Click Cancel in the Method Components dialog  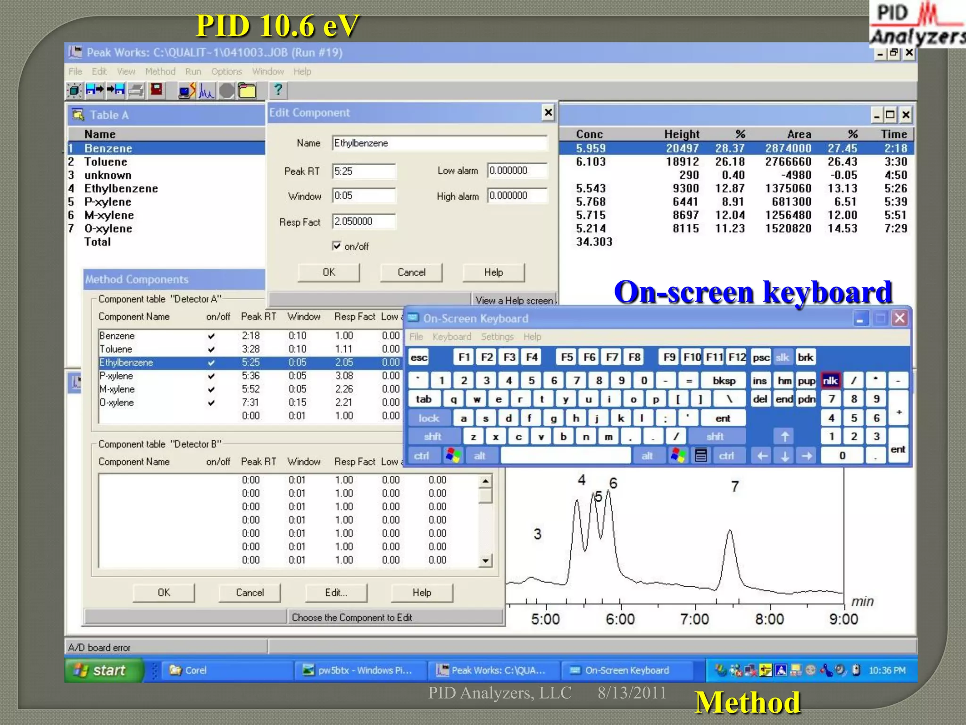click(250, 593)
